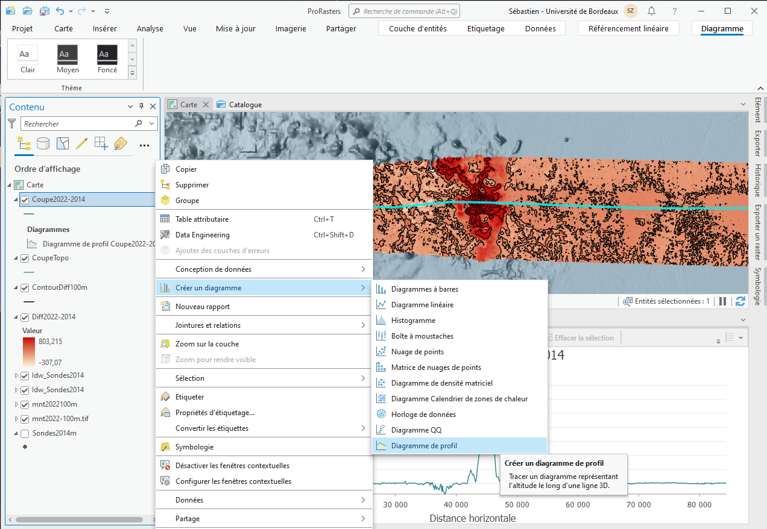
Task: Uncheck the CoupeTopo layer checkbox
Action: (25, 258)
